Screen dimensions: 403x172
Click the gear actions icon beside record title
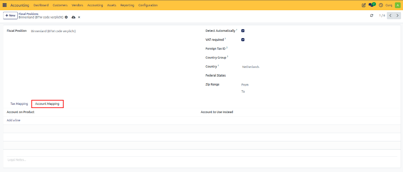click(66, 17)
